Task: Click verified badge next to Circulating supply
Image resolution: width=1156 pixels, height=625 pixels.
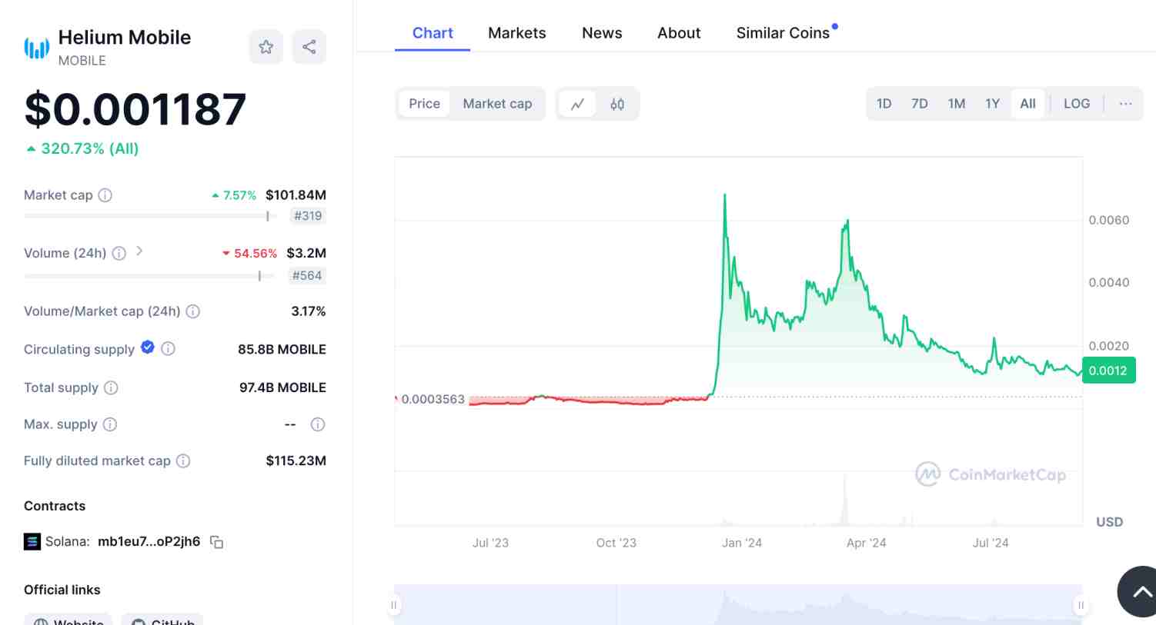Action: point(148,347)
